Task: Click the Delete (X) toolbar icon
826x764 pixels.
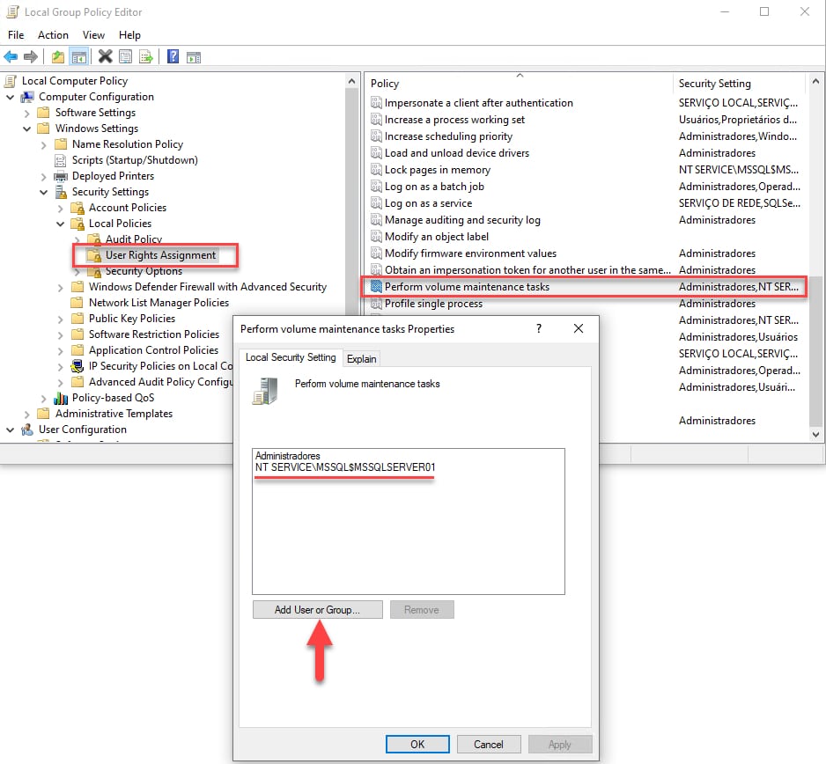Action: point(106,56)
